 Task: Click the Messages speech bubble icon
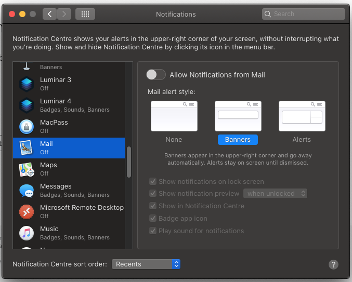[27, 191]
